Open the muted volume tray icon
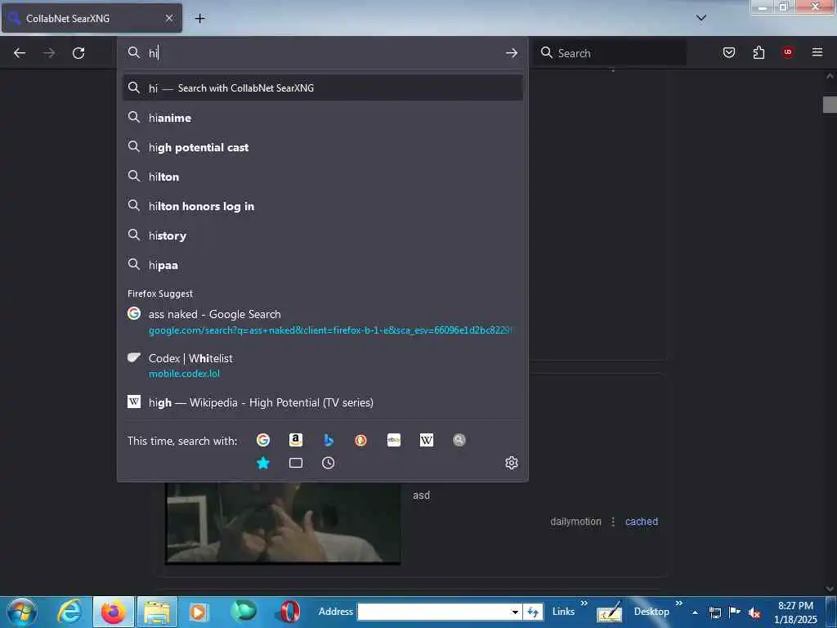 coord(754,612)
